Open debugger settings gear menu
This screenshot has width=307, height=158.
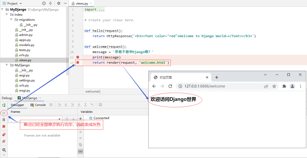(4, 150)
